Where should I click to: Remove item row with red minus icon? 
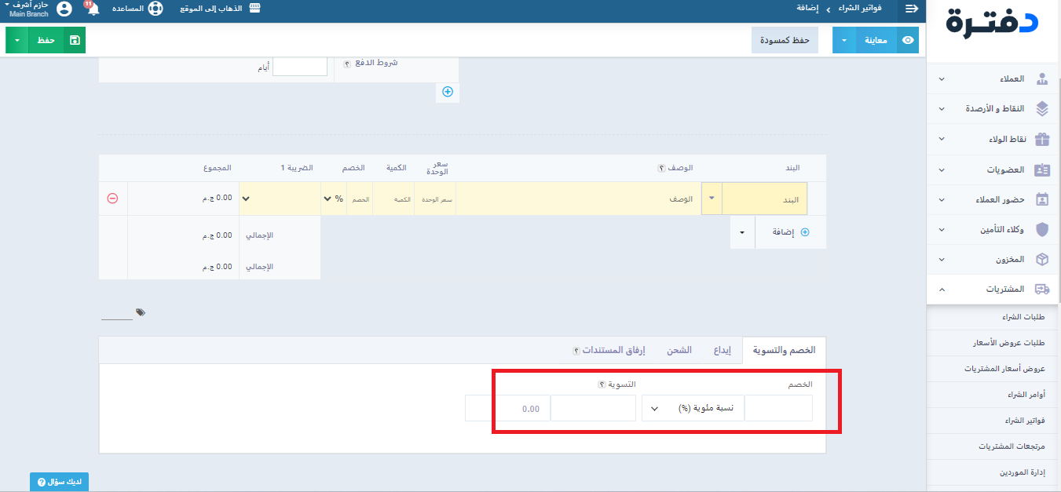pos(112,199)
